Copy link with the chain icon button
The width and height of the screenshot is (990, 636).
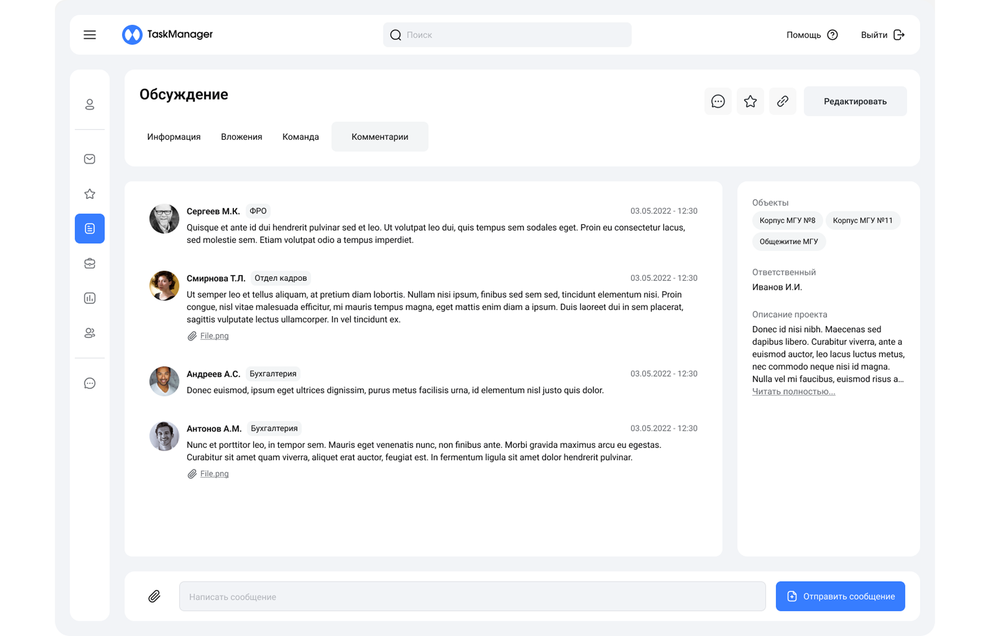coord(782,101)
